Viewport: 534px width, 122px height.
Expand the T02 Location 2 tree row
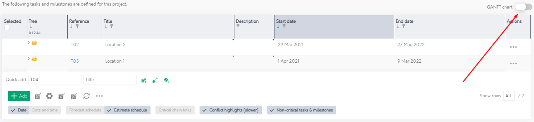coord(29,43)
